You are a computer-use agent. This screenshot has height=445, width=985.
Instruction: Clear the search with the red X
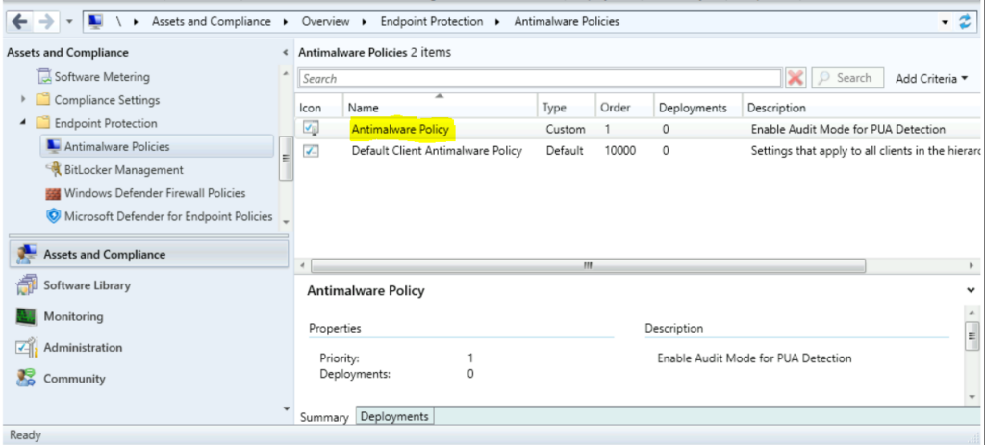[796, 79]
